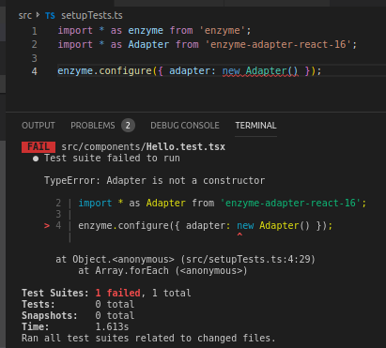
Task: Click line number 4 in the editor gutter
Action: [35, 71]
